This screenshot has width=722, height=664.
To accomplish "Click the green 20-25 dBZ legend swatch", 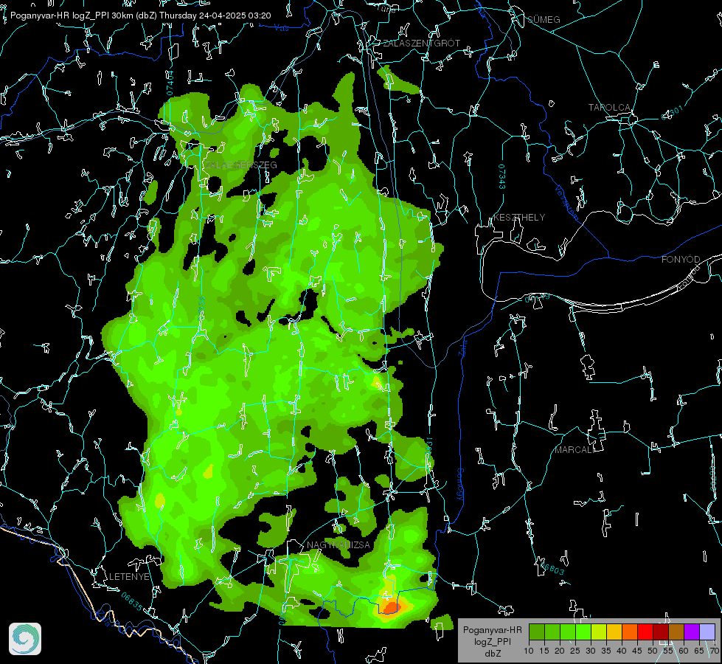I will point(568,632).
